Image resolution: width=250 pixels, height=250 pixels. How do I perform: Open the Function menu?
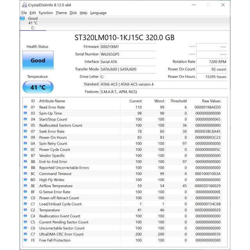46,13
